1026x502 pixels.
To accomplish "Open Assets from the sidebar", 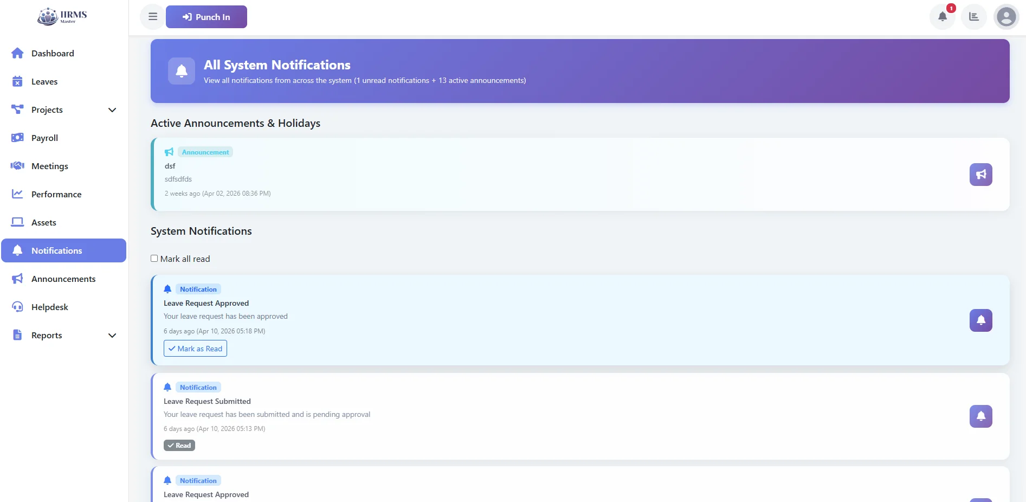I will [64, 222].
